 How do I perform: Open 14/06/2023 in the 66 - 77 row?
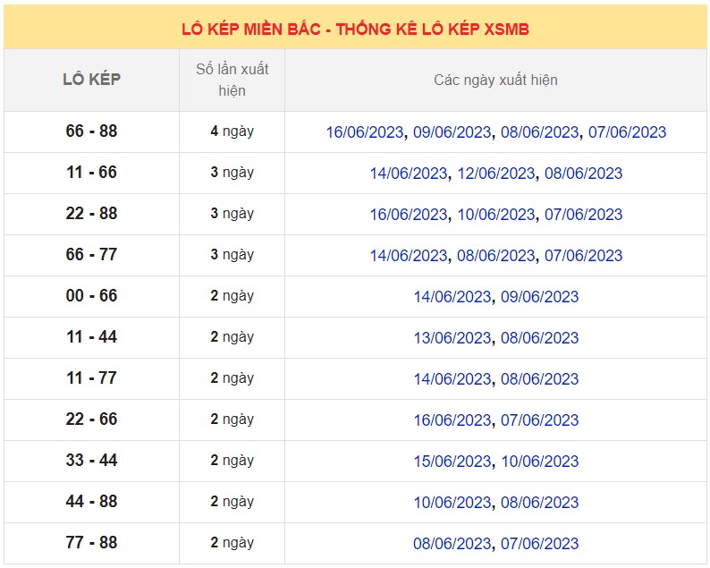point(409,256)
